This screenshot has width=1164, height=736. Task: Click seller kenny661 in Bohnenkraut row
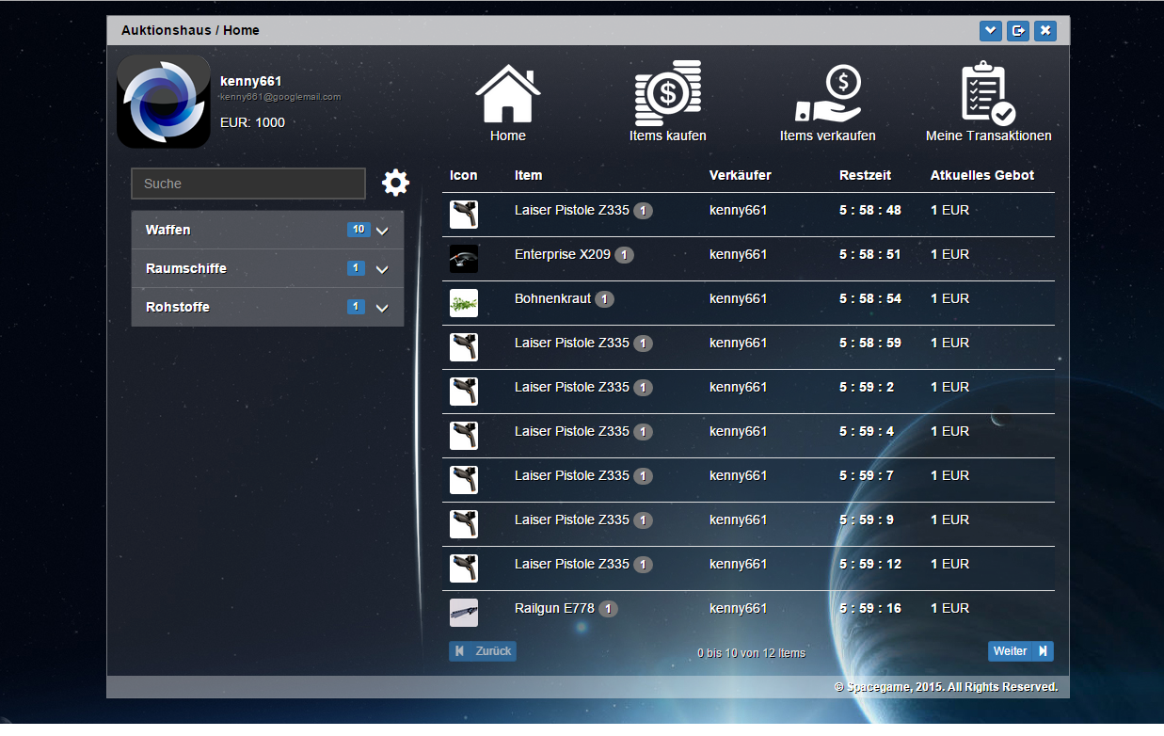[739, 298]
